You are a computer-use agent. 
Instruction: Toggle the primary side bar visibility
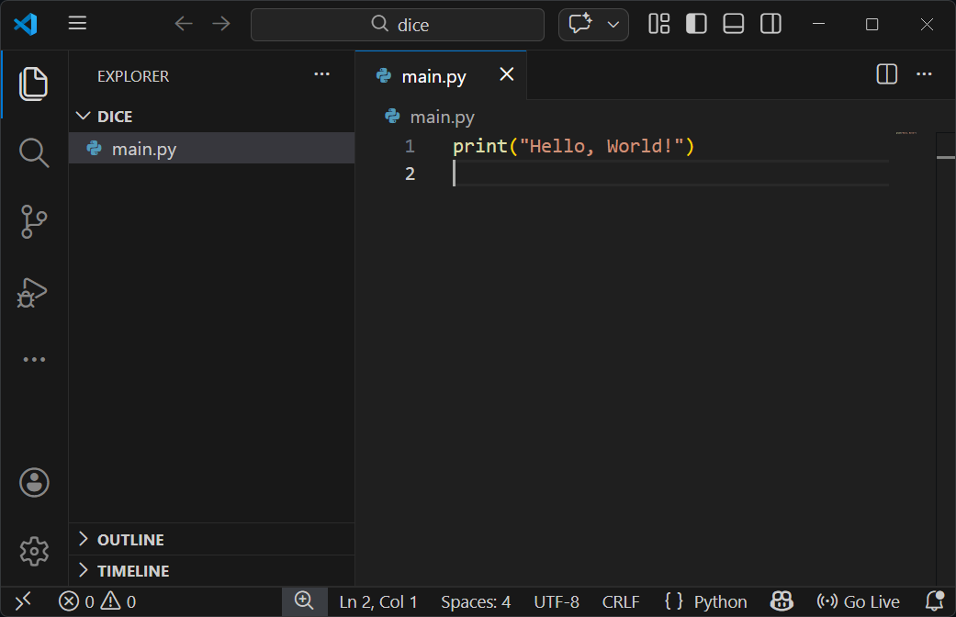pyautogui.click(x=696, y=24)
